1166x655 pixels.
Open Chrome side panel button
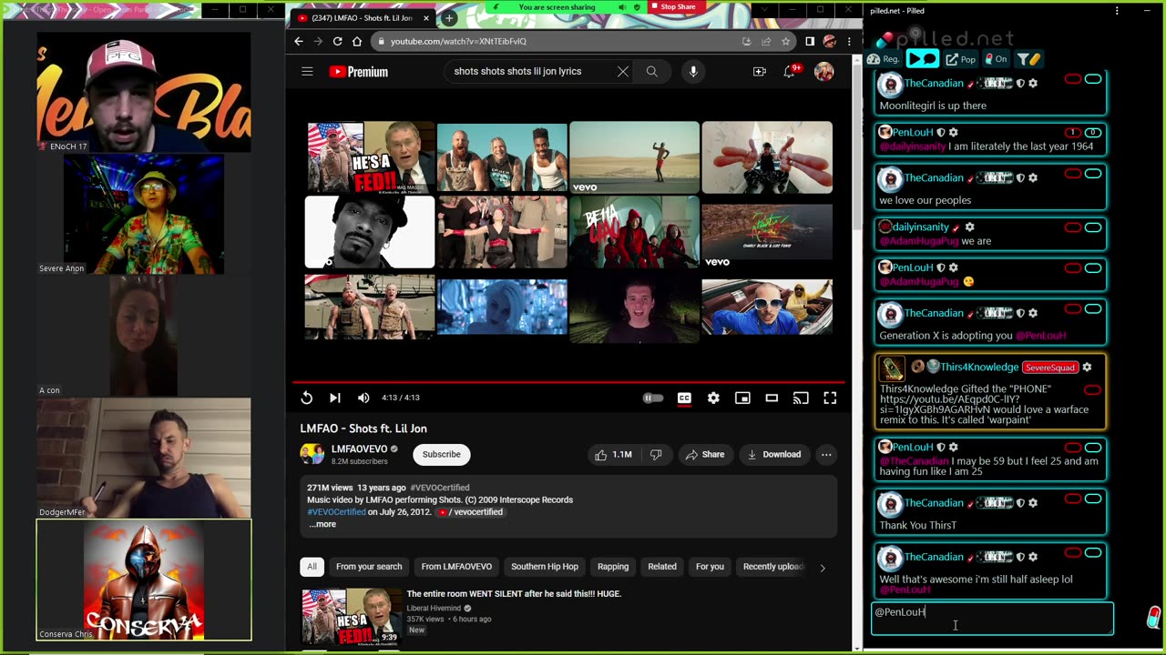click(x=810, y=41)
